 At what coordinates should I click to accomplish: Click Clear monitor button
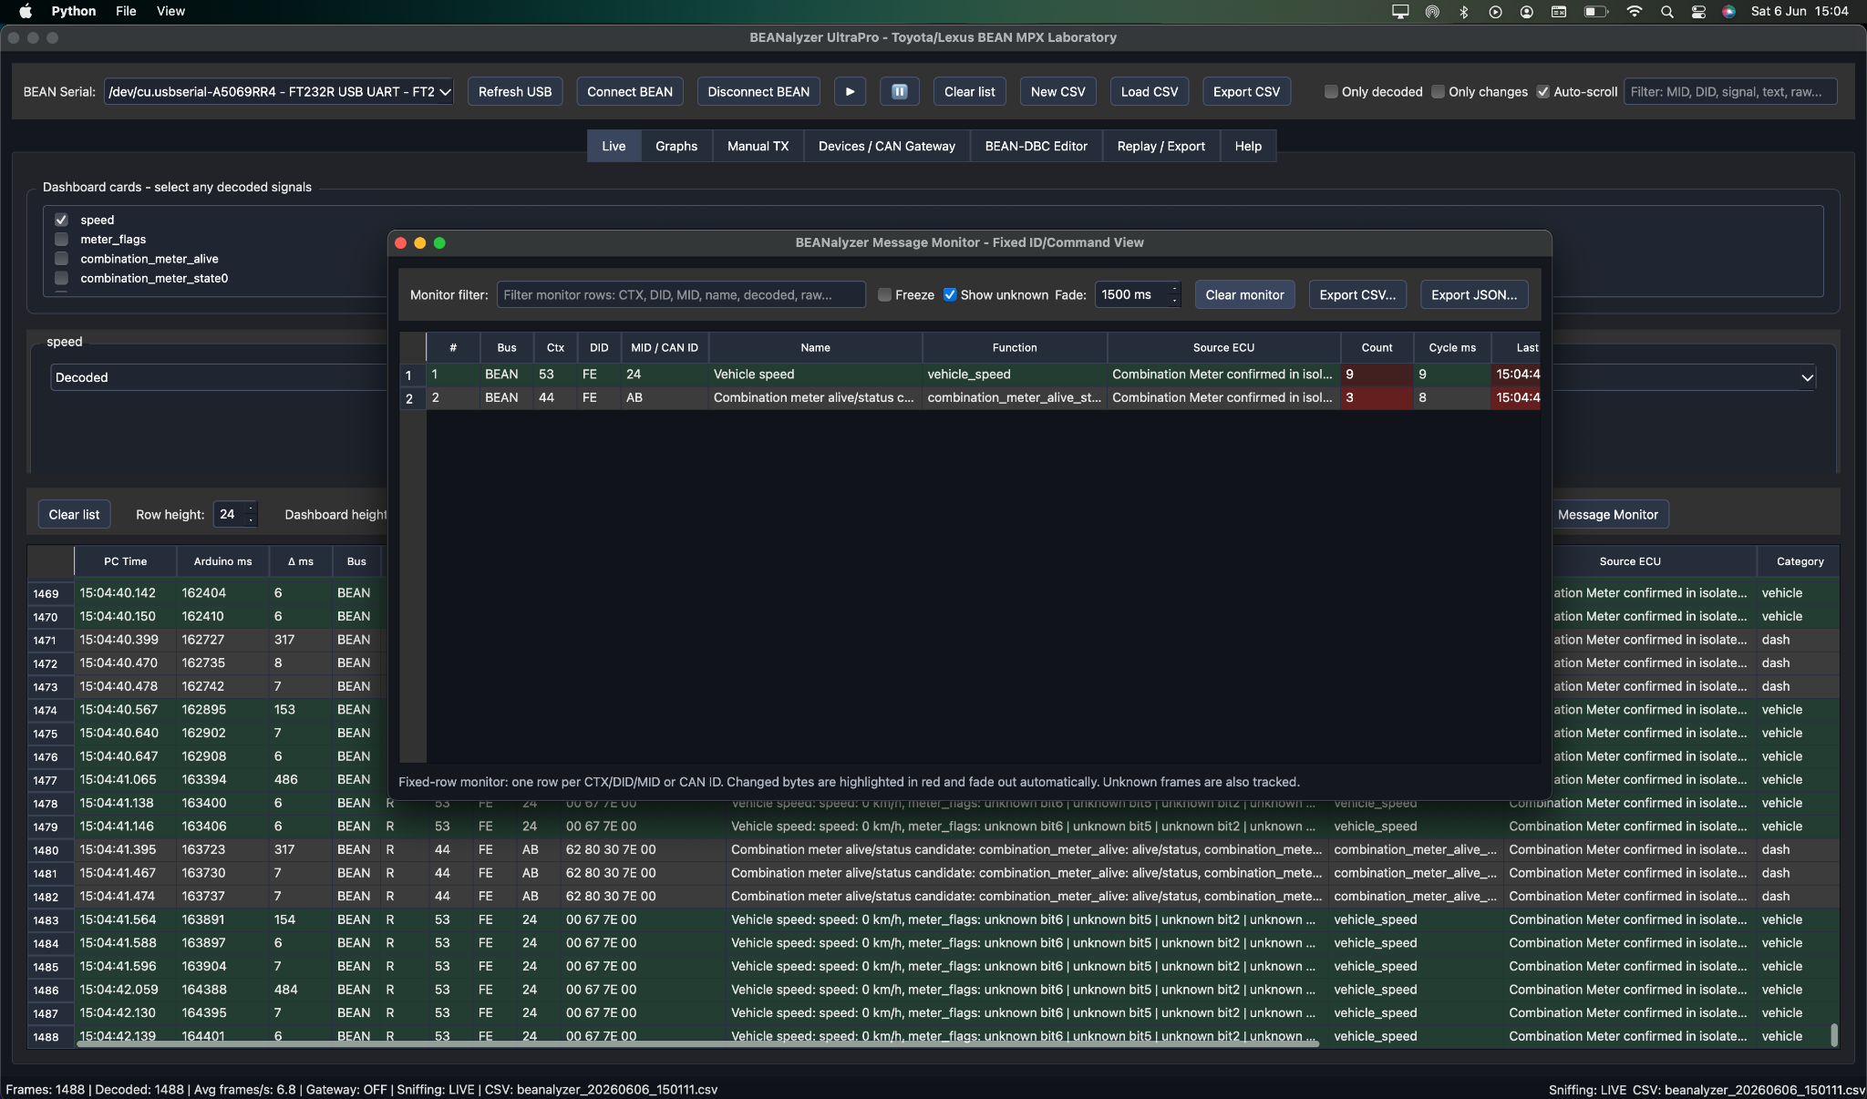[1244, 294]
